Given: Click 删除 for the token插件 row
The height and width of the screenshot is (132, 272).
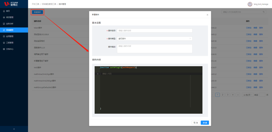Looking at the screenshot, I should pyautogui.click(x=261, y=28).
